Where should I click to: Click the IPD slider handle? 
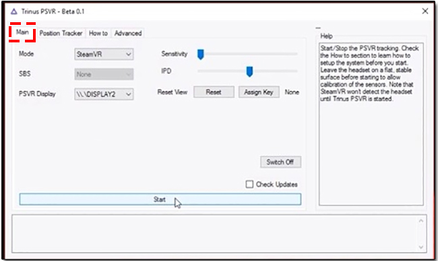coord(249,72)
